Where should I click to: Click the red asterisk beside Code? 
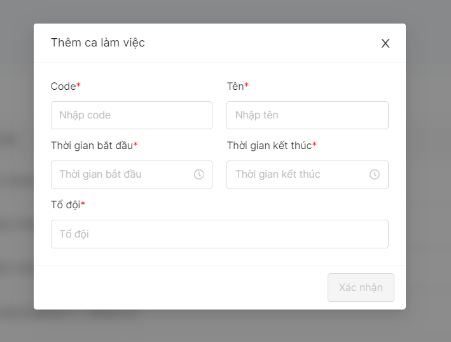(78, 85)
